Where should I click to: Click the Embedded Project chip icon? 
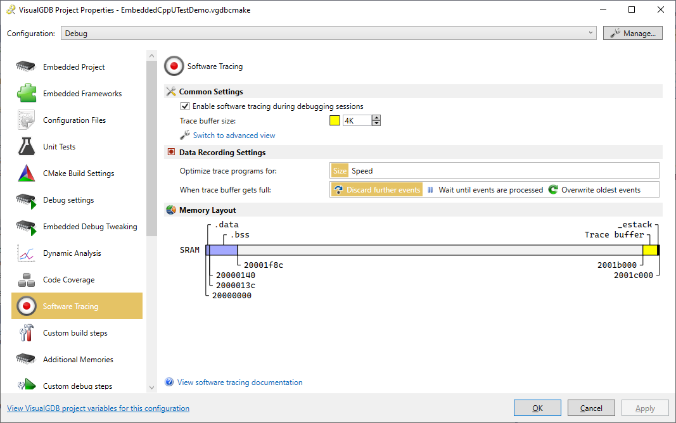(26, 66)
